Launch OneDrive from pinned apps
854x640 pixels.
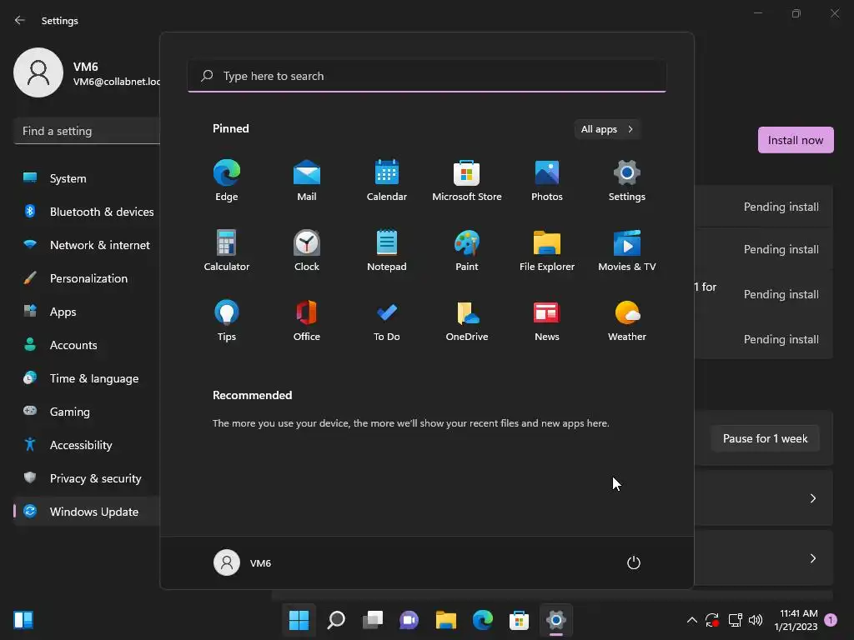467,321
